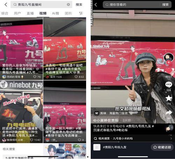Open the AI搜 tab
The height and width of the screenshot is (159, 175).
(x=55, y=13)
